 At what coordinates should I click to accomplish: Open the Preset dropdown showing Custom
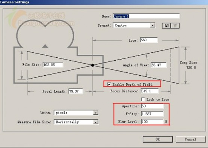(x=134, y=25)
